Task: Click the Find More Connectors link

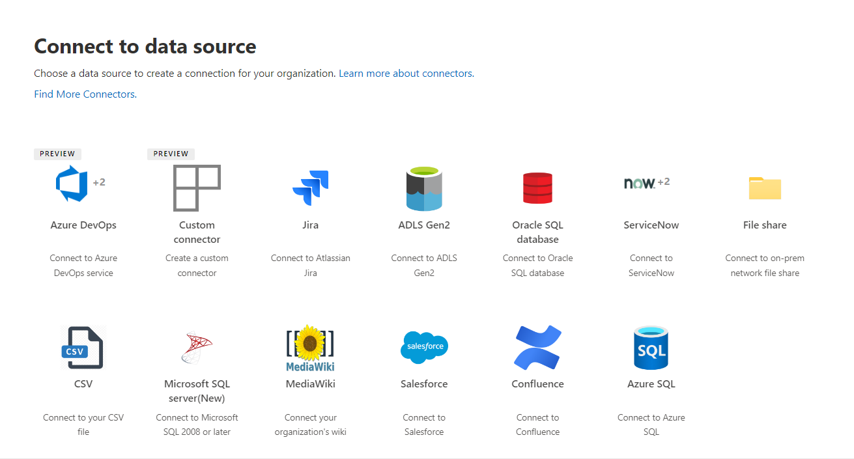Action: [x=85, y=94]
